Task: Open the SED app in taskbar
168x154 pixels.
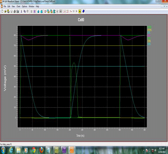Action: point(56,150)
